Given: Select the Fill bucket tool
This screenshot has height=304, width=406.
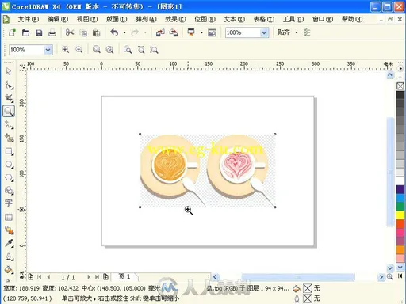Looking at the screenshot, I should point(9,269).
